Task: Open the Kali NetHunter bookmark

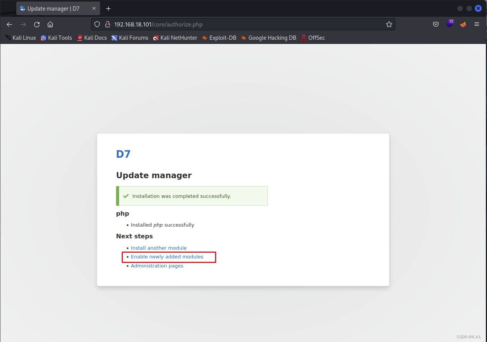Action: tap(175, 38)
